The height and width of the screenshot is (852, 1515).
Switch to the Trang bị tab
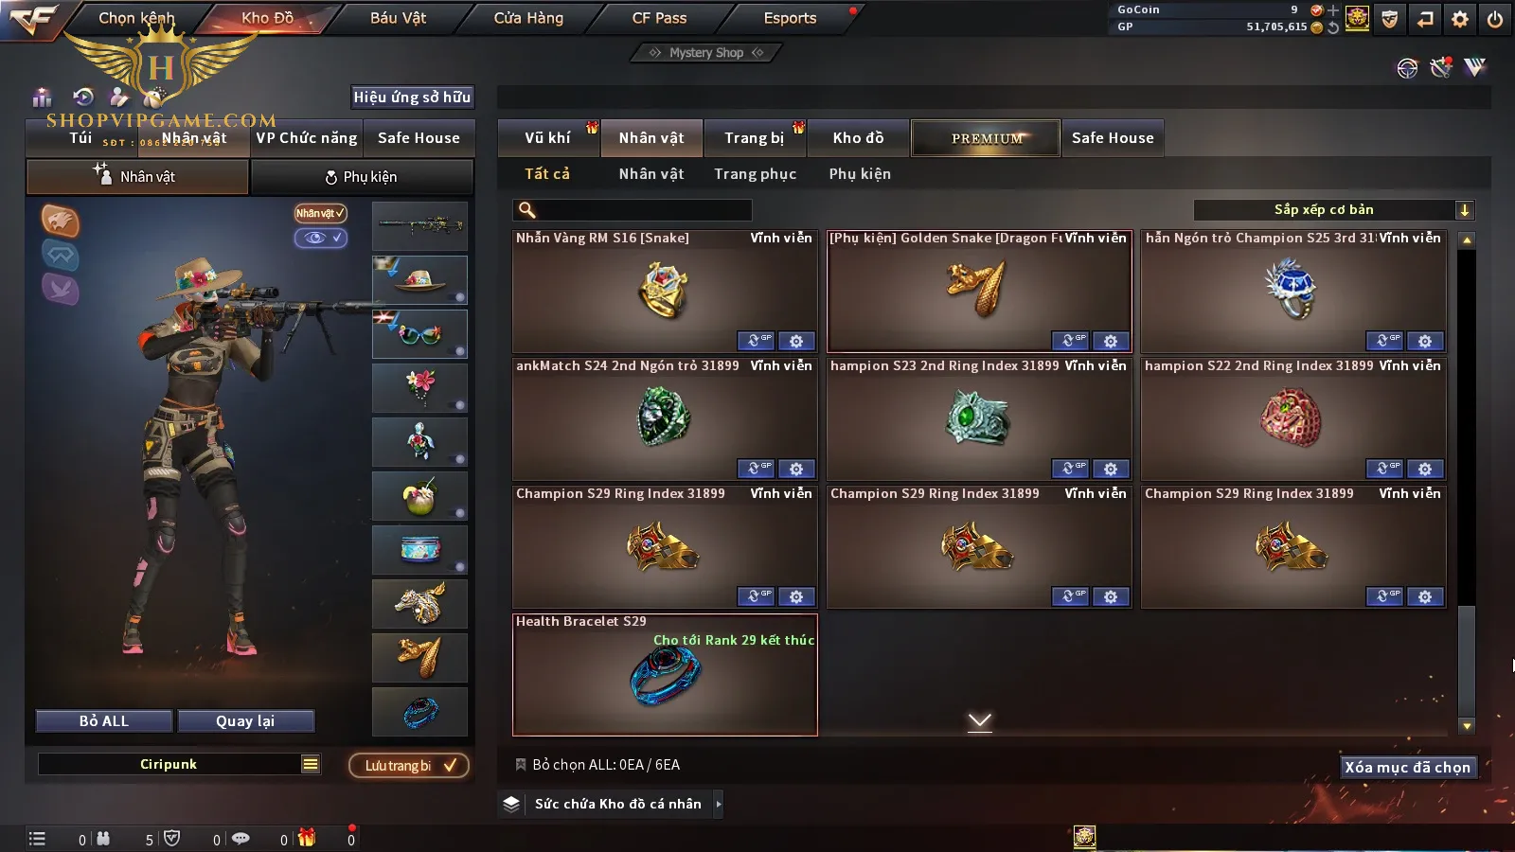(754, 138)
